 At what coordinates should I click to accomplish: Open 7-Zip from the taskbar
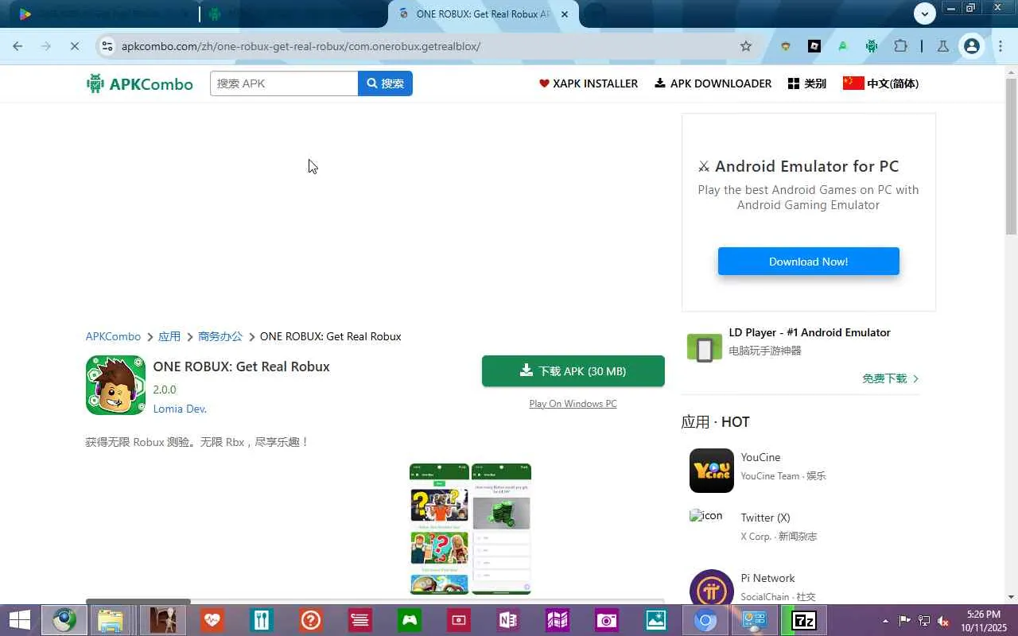click(x=804, y=620)
